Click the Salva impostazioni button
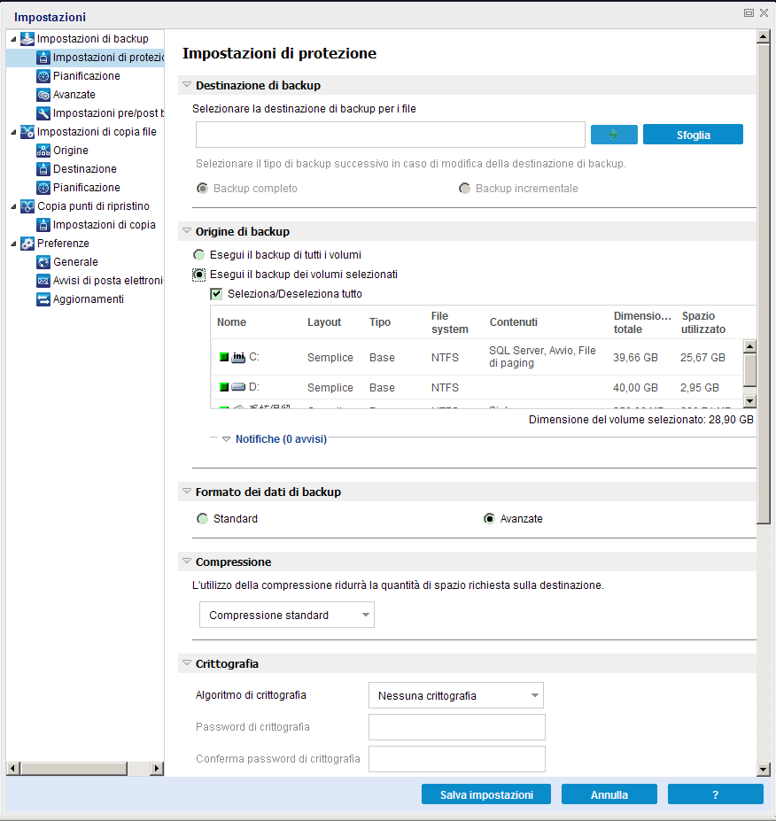Screen dimensions: 776x821 click(x=485, y=794)
